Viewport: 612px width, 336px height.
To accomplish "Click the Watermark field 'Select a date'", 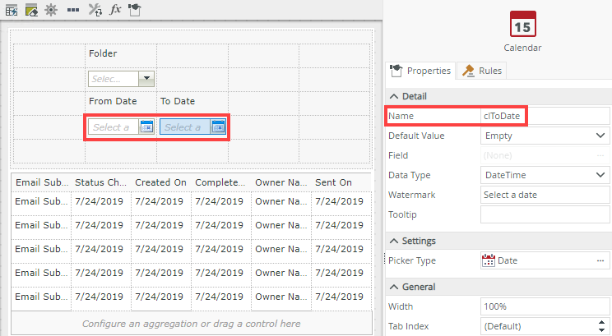I will (545, 195).
